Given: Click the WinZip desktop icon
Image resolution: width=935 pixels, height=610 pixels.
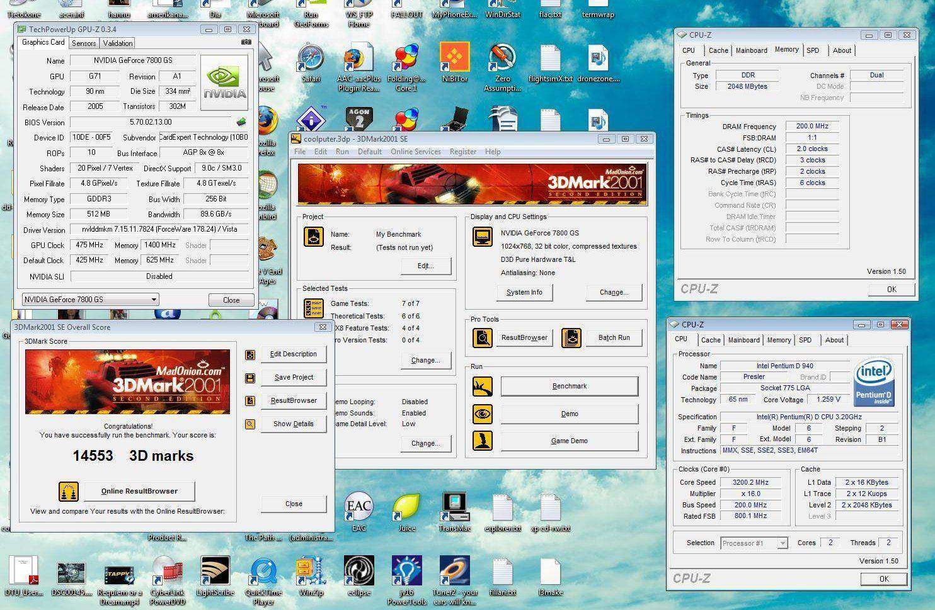Looking at the screenshot, I should point(311,575).
